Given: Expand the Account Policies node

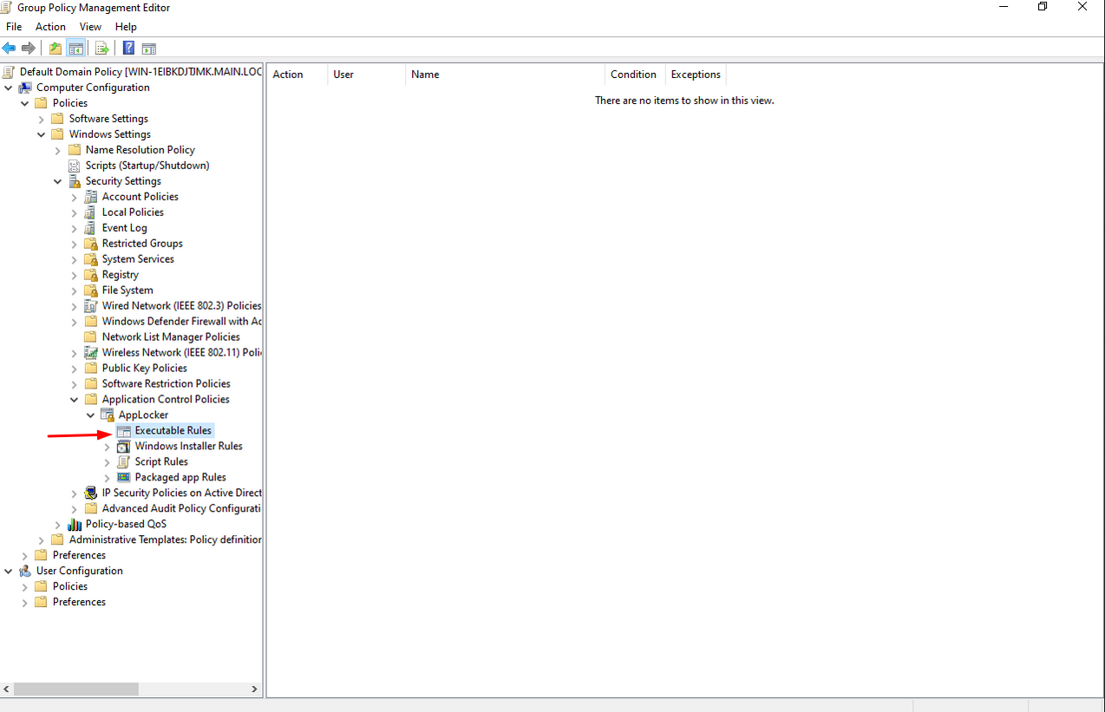Looking at the screenshot, I should pos(75,198).
